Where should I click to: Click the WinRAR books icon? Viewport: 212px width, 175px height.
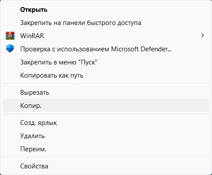tap(10, 36)
